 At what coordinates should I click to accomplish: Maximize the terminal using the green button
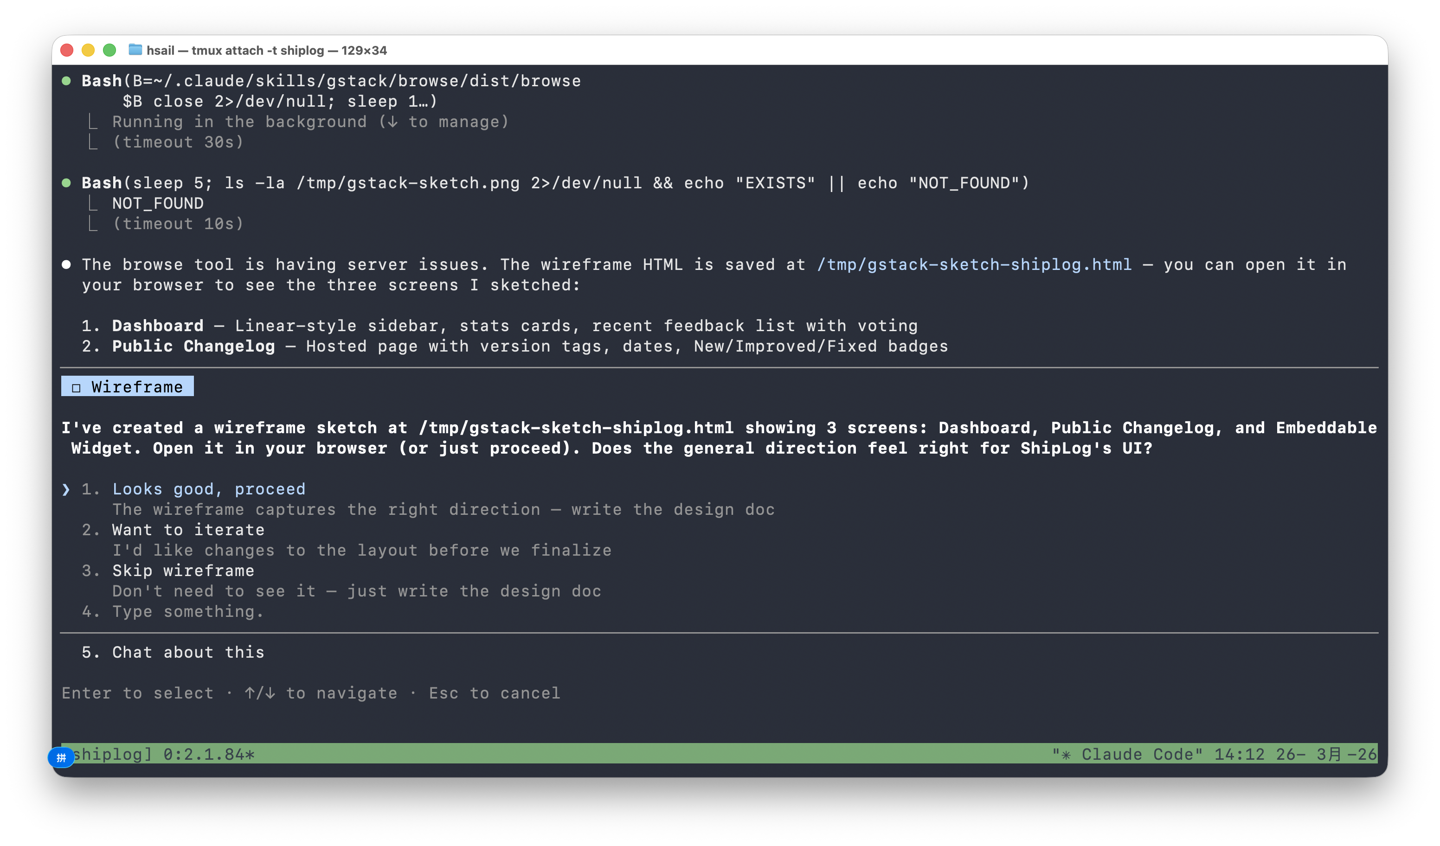coord(109,50)
